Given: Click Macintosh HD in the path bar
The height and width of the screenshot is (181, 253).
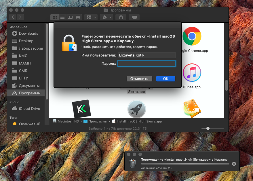Looking at the screenshot, I should click(68, 121).
